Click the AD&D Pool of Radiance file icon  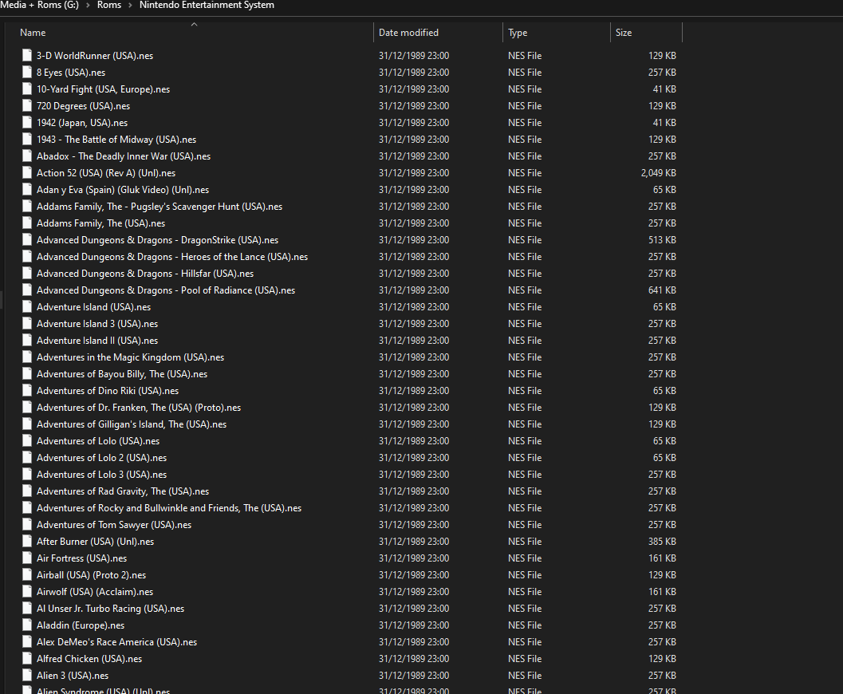[x=27, y=290]
